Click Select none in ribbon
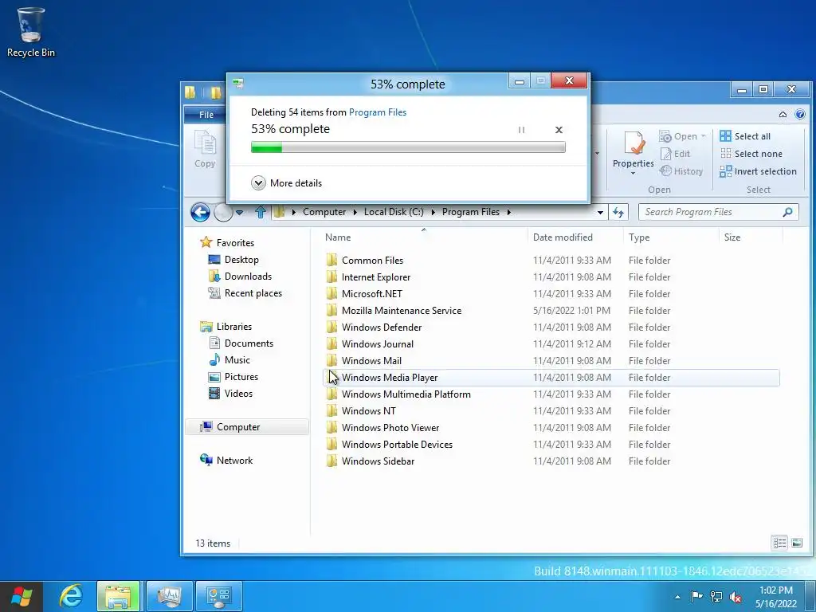 pos(751,154)
